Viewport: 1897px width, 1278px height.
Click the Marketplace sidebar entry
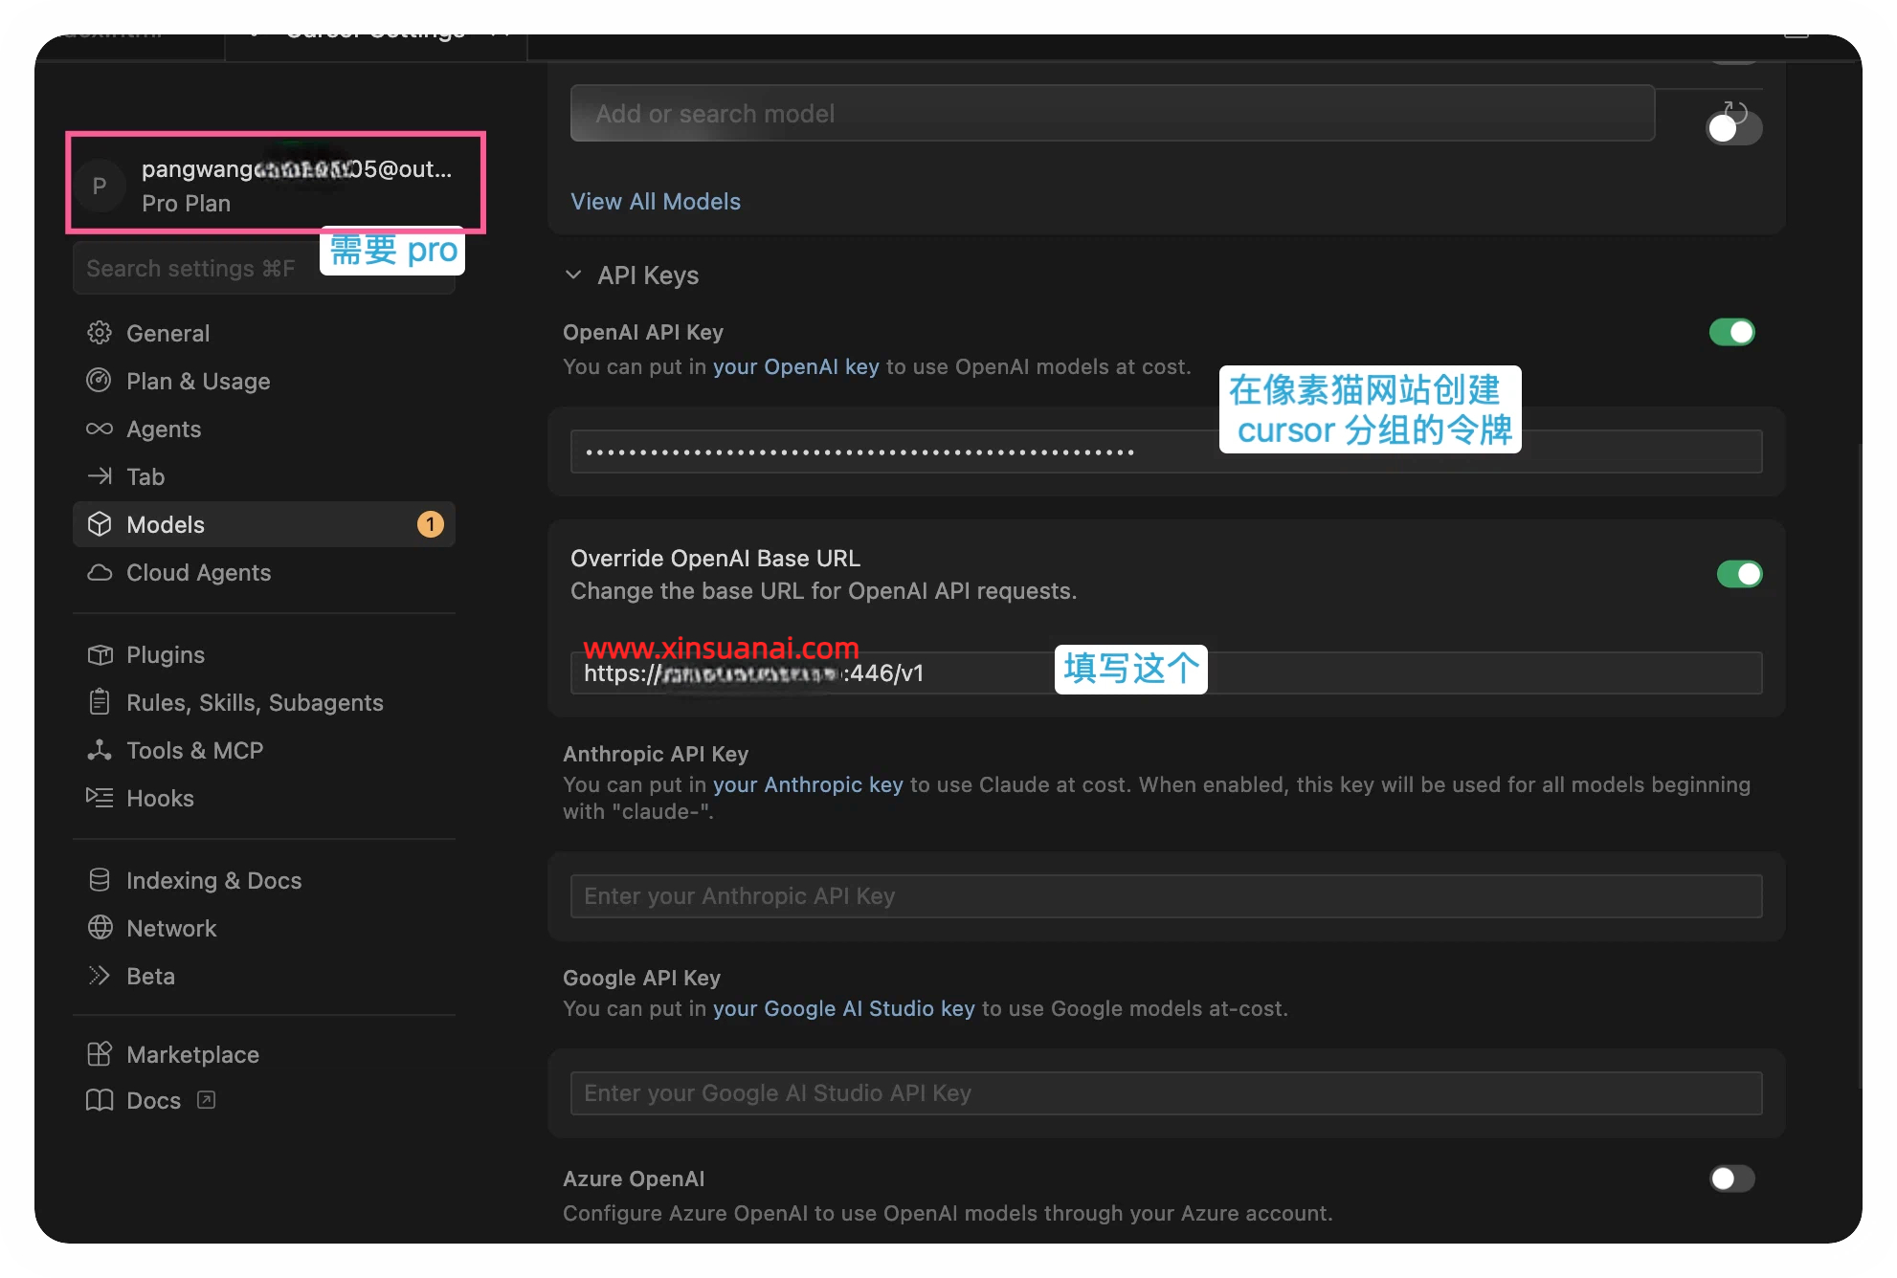pos(264,1054)
